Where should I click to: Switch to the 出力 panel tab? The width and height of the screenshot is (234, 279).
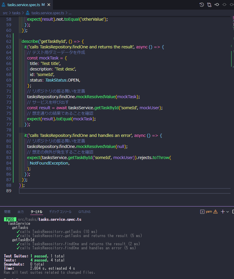point(21,212)
